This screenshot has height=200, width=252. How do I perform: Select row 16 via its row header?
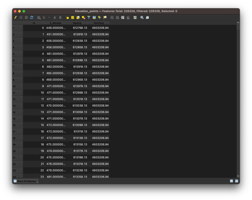coord(18,125)
